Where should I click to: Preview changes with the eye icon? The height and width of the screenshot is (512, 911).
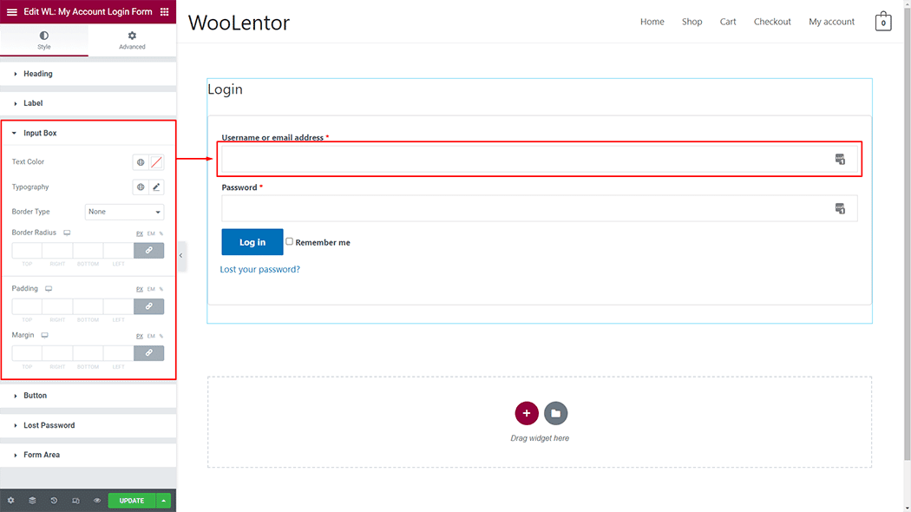(x=97, y=501)
